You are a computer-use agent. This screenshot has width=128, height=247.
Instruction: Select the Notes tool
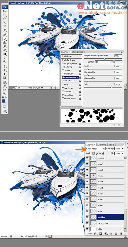4,82
